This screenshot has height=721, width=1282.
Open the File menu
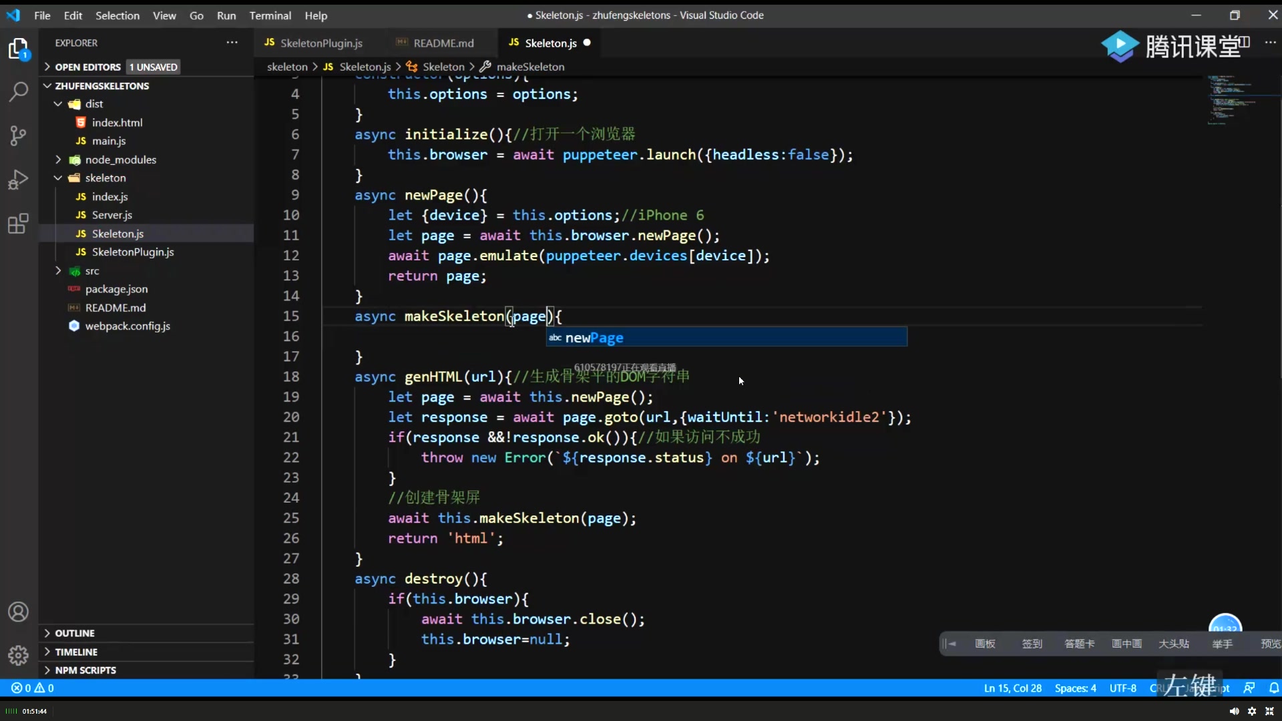[42, 15]
